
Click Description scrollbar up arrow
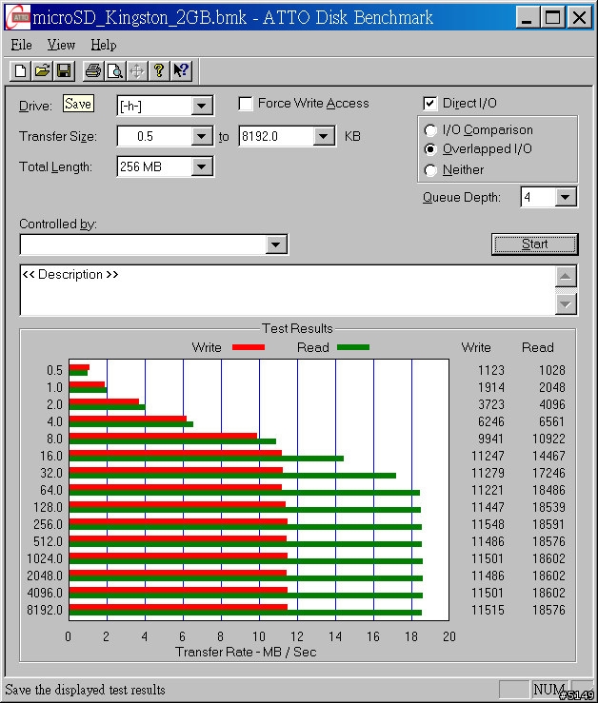(x=566, y=276)
